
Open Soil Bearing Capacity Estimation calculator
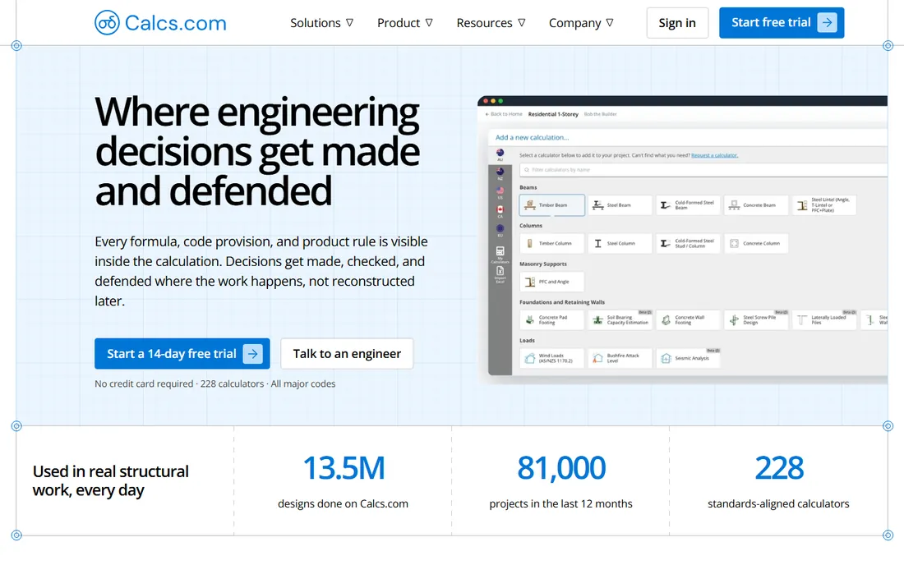click(x=620, y=319)
